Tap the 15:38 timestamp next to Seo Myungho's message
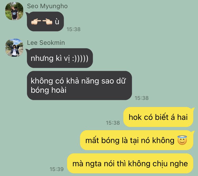Screen dimensions: 198x176 pos(73,29)
